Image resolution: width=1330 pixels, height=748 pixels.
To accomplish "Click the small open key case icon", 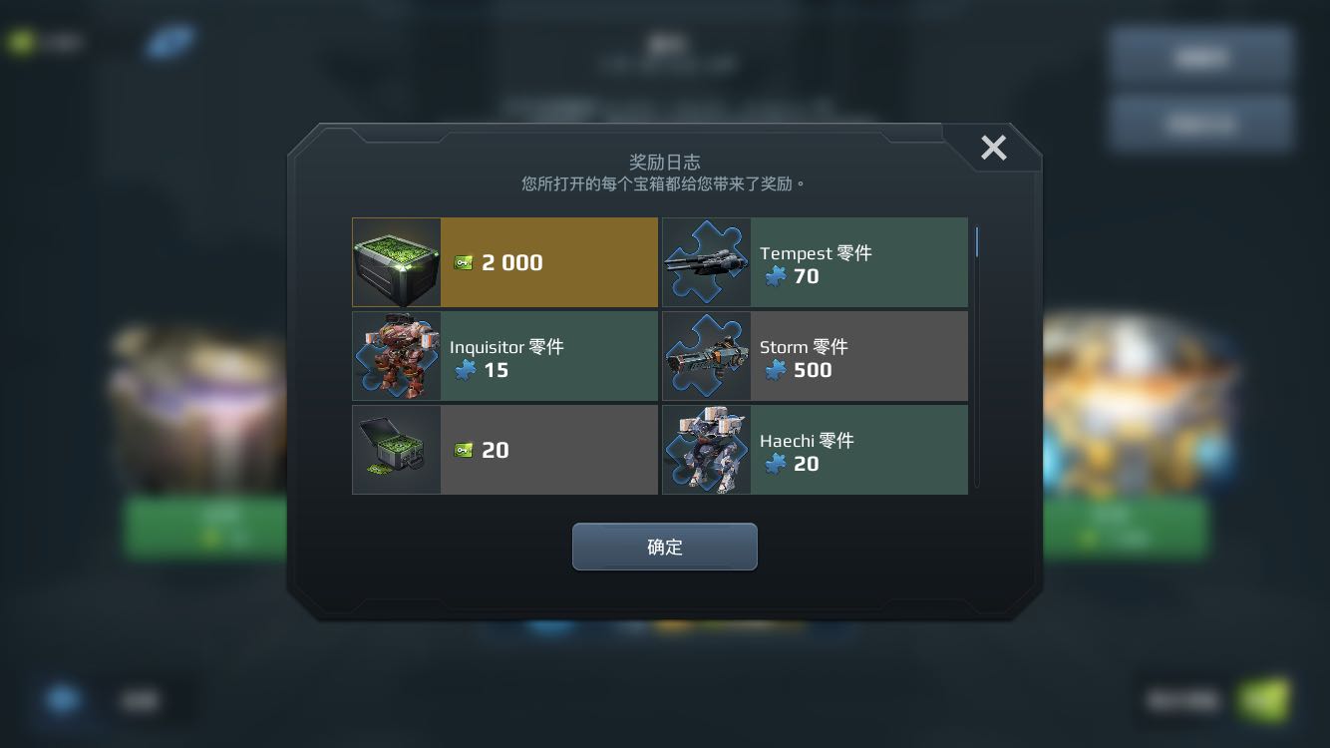I will 397,450.
